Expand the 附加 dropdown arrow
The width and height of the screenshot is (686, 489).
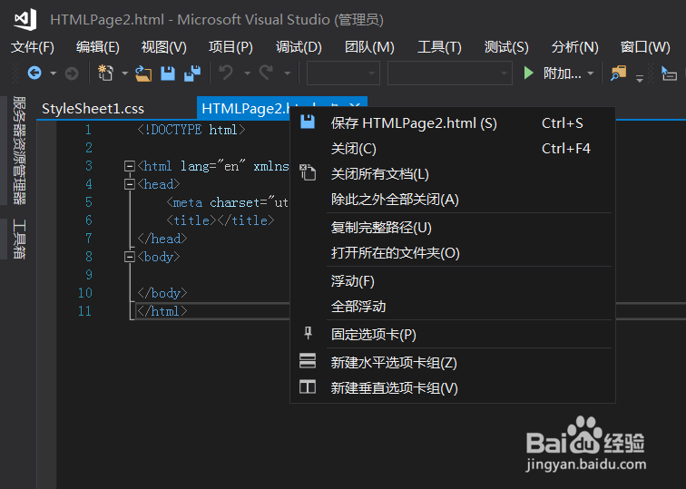(590, 73)
